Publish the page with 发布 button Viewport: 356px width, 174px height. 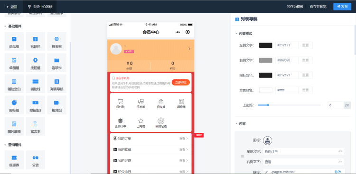pos(342,7)
